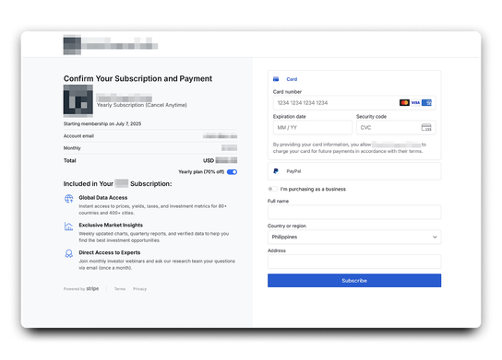Click the Visa logo icon
The height and width of the screenshot is (360, 502).
click(x=415, y=102)
